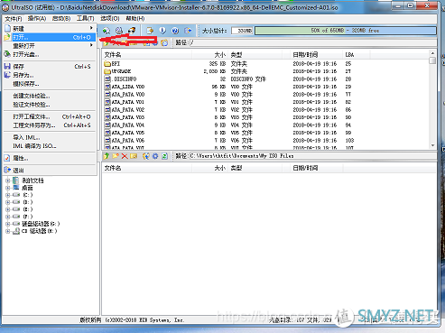Sort image list by 大小 column header
Image resolution: width=445 pixels, height=333 pixels.
[x=210, y=55]
